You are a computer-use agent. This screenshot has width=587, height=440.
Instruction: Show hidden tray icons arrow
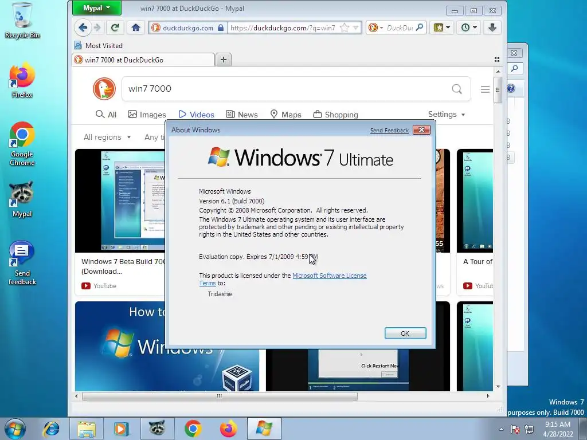[x=501, y=429]
